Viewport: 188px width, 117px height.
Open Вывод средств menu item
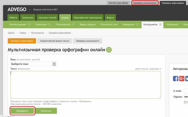coord(87,24)
